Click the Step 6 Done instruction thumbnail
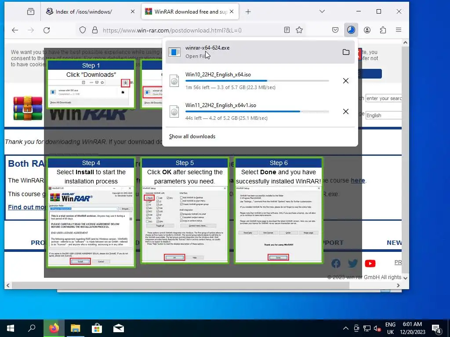This screenshot has width=450, height=337. click(278, 210)
